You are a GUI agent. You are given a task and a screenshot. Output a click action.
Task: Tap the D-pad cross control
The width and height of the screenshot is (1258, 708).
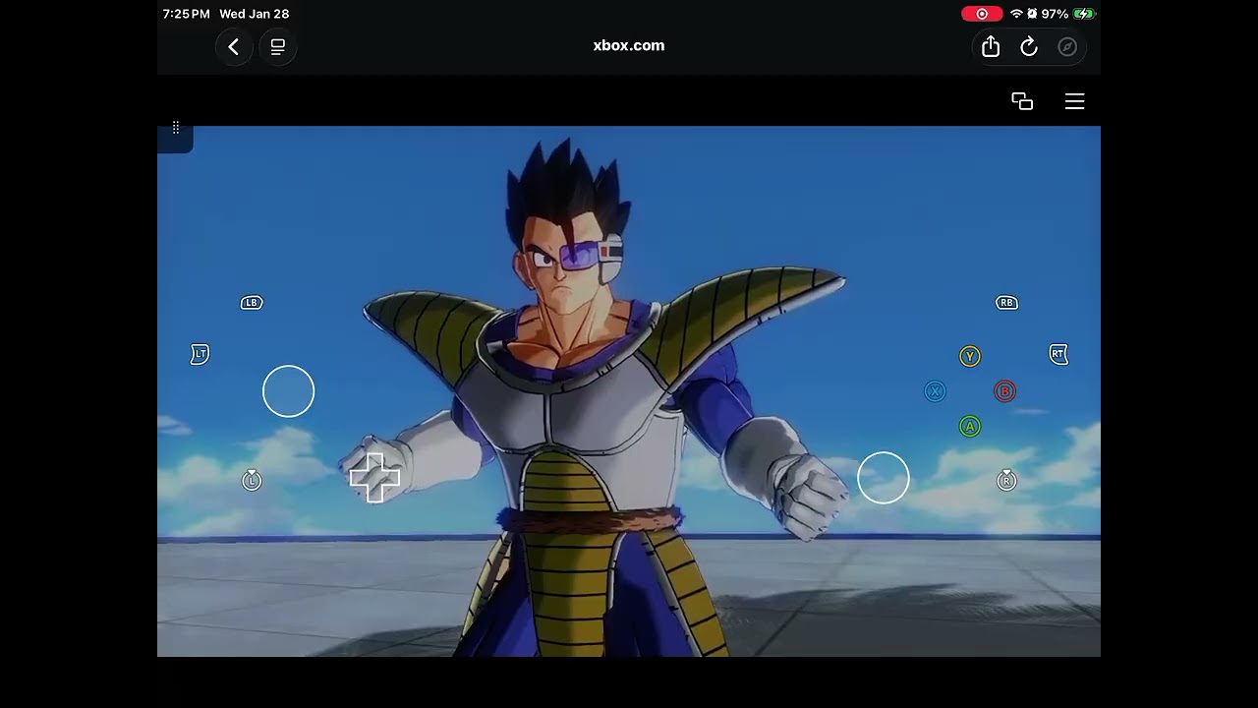pos(374,478)
